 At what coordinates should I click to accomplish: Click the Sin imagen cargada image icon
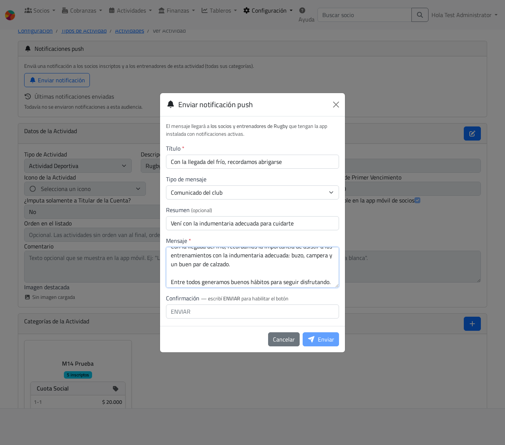(x=27, y=297)
